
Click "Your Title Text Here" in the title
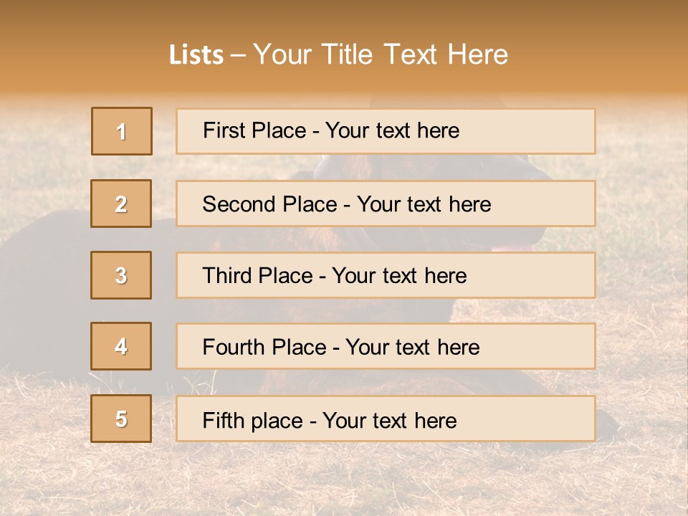[381, 54]
